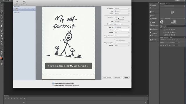Enable the Descreen checkbox
The width and height of the screenshot is (186, 104).
point(115,39)
